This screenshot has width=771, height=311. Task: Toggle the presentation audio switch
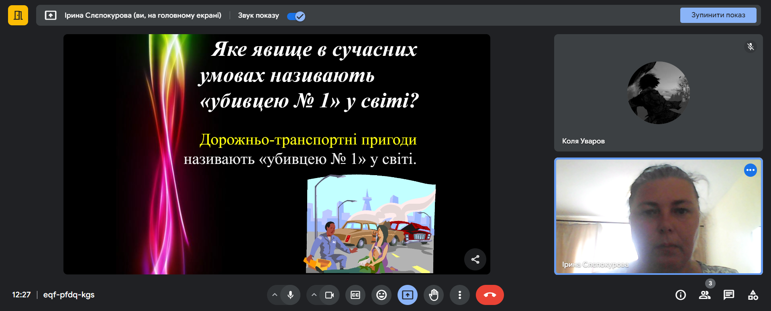point(296,16)
